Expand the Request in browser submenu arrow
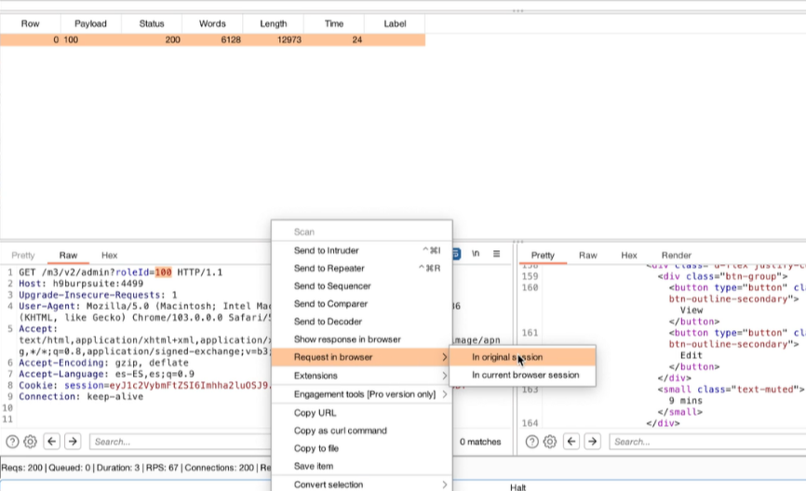Image resolution: width=806 pixels, height=491 pixels. (445, 357)
